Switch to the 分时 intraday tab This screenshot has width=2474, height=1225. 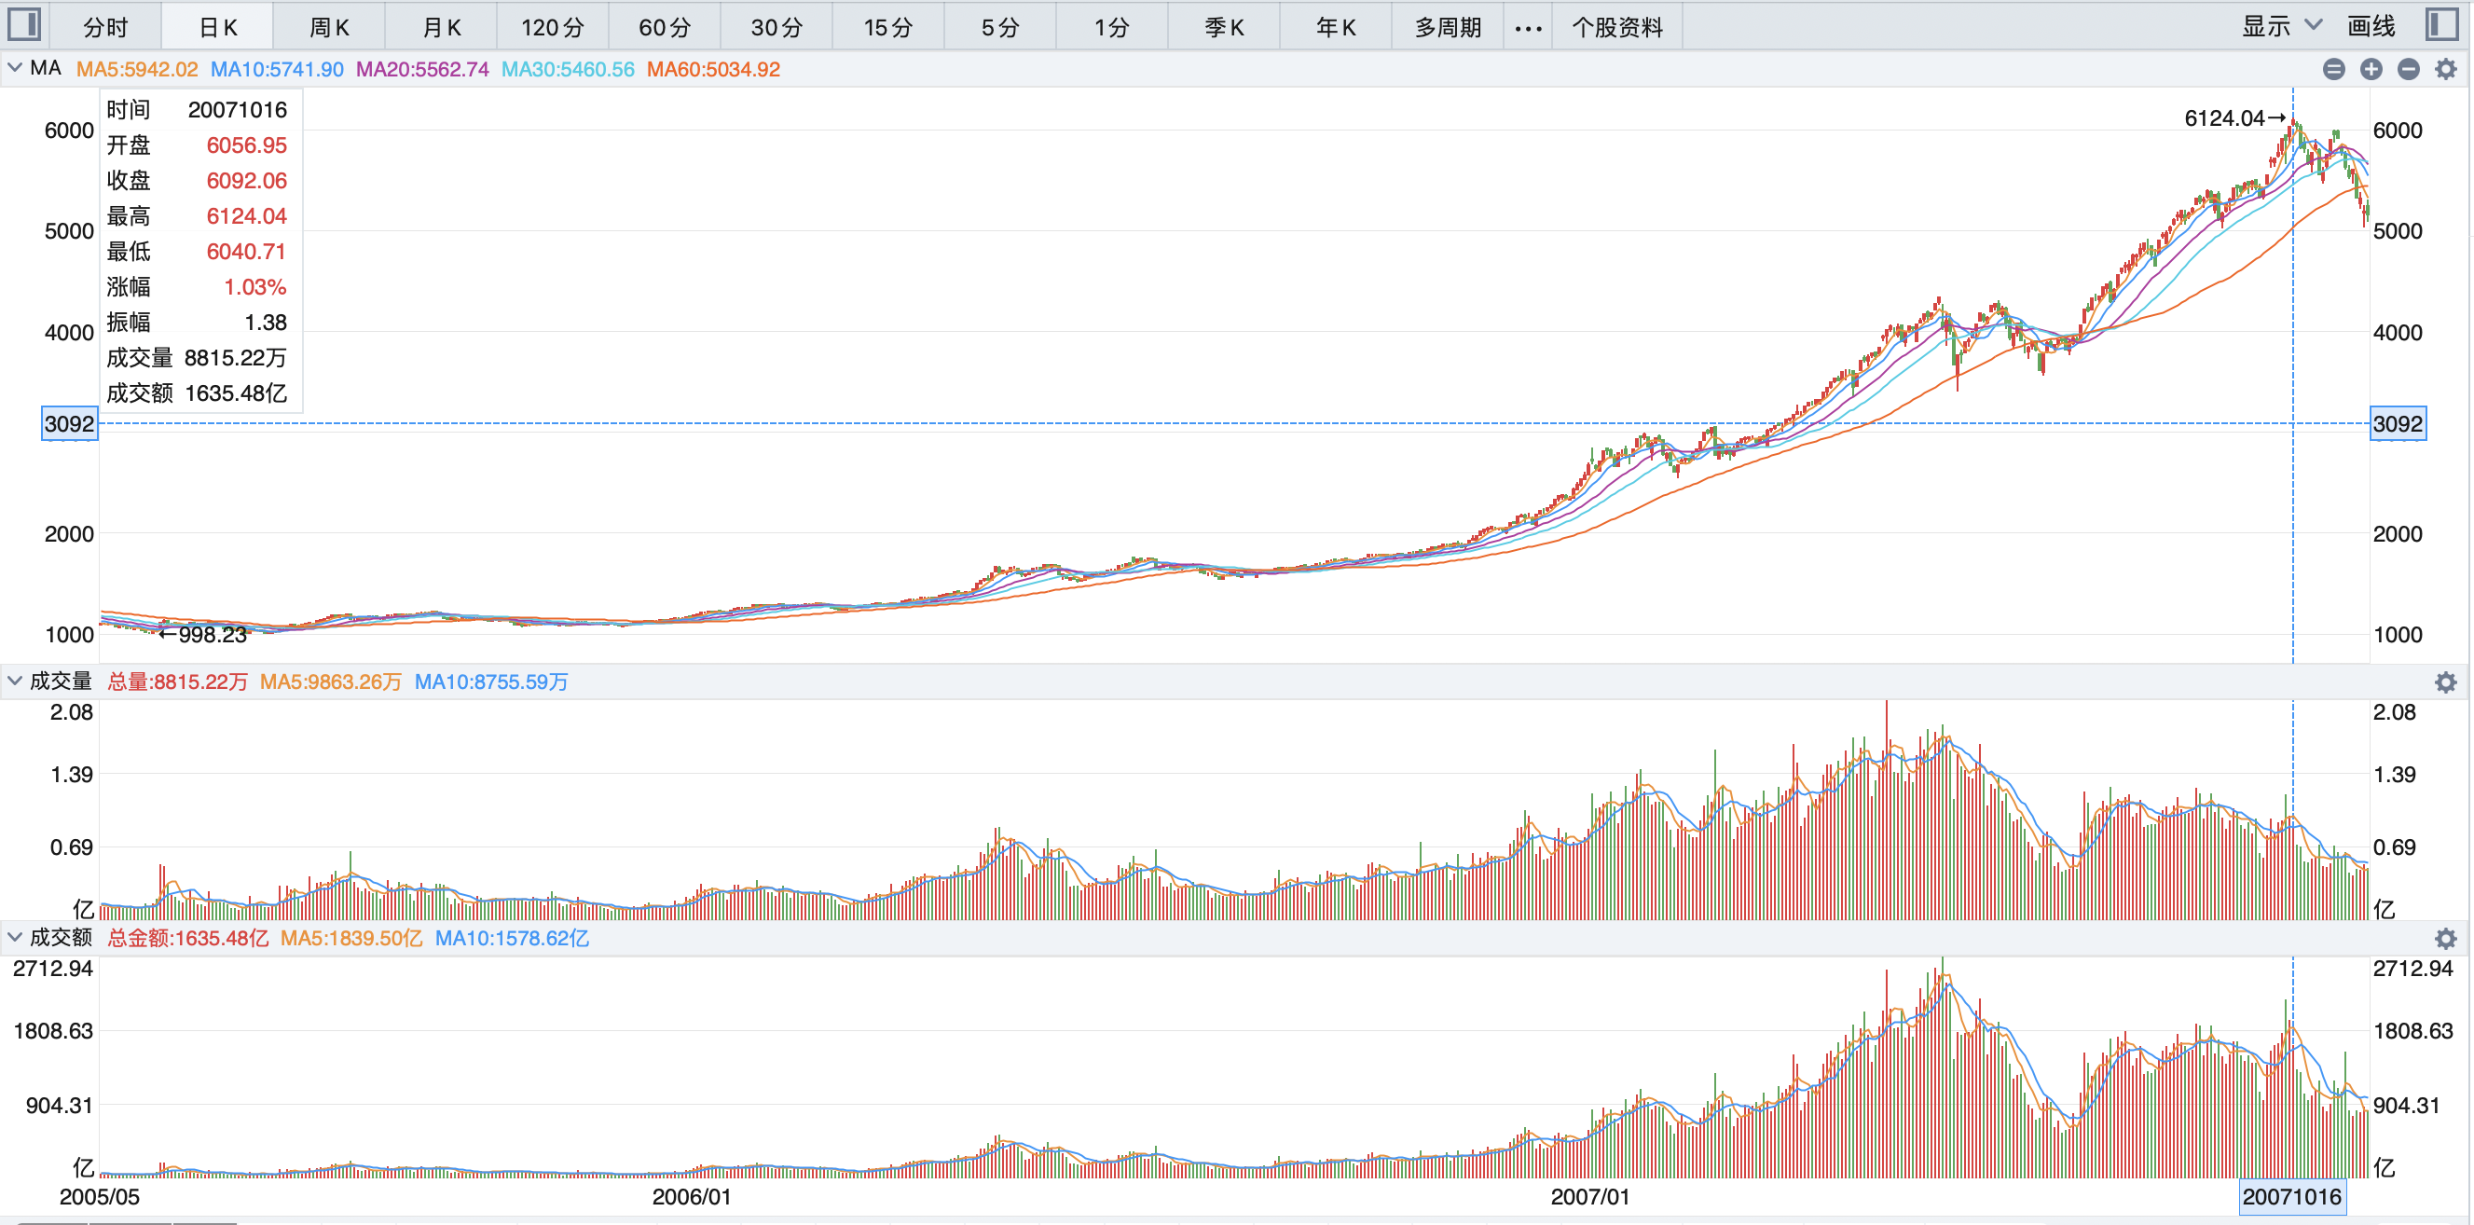pos(104,27)
